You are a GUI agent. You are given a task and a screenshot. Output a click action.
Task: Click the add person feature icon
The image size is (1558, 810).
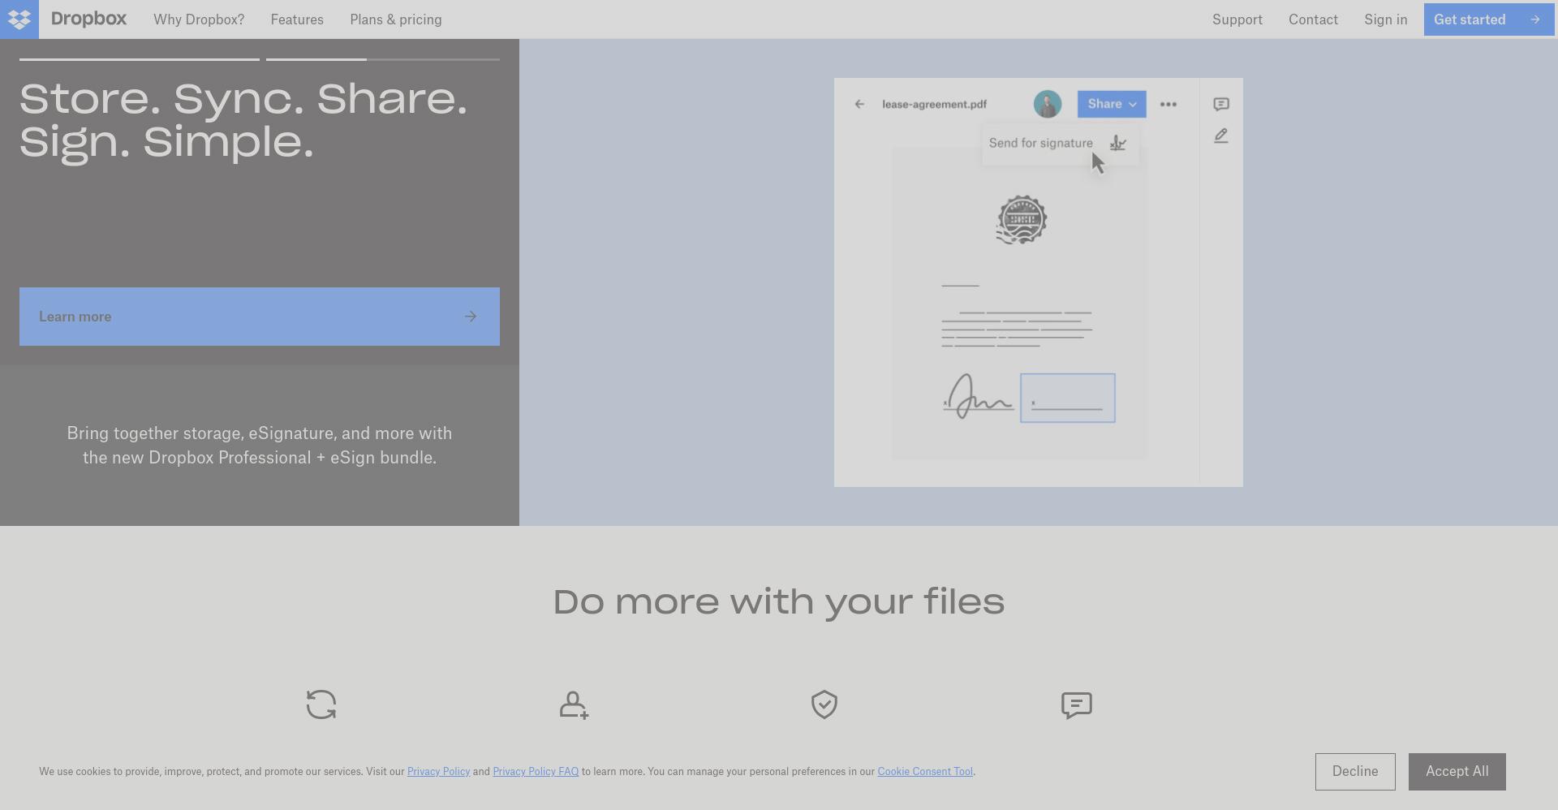pyautogui.click(x=574, y=704)
